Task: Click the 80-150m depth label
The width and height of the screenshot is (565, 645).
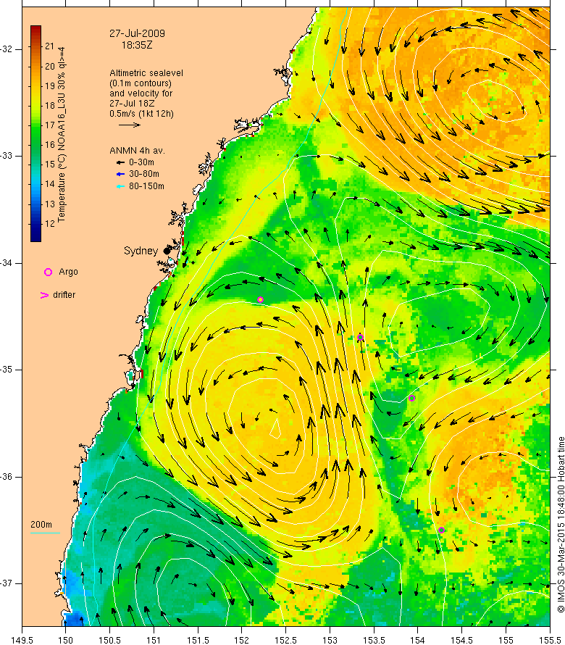Action: pos(146,186)
